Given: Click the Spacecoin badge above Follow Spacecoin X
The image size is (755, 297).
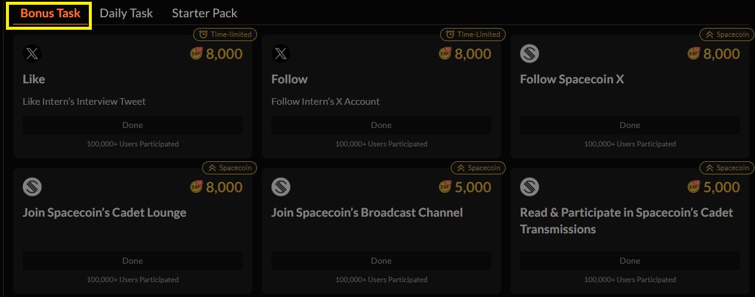Looking at the screenshot, I should 724,35.
